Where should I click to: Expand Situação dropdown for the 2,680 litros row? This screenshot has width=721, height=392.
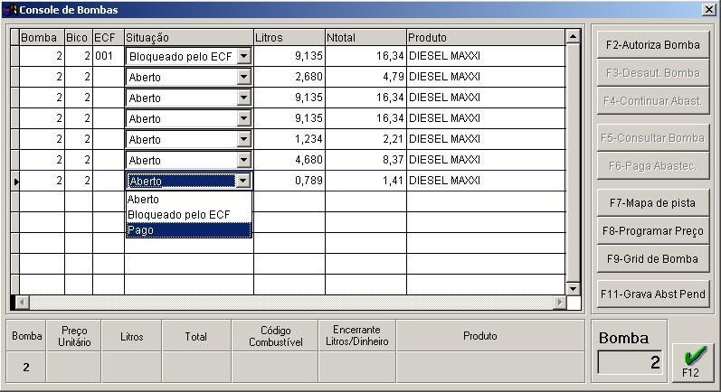point(243,77)
